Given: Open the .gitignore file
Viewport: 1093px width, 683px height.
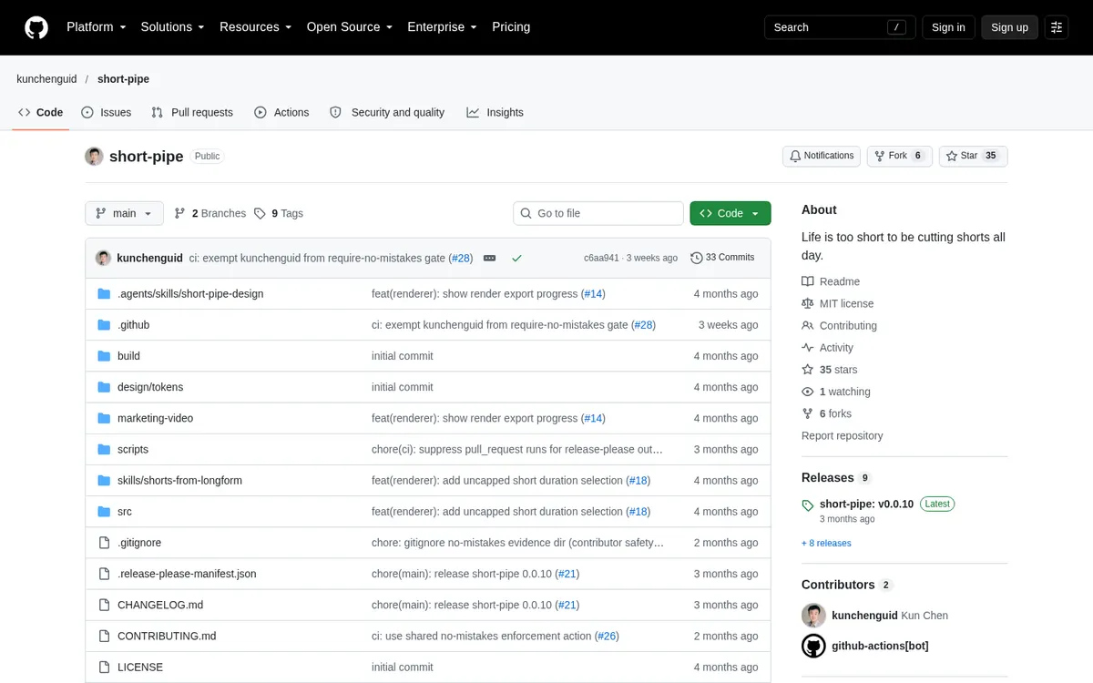Looking at the screenshot, I should pos(139,543).
